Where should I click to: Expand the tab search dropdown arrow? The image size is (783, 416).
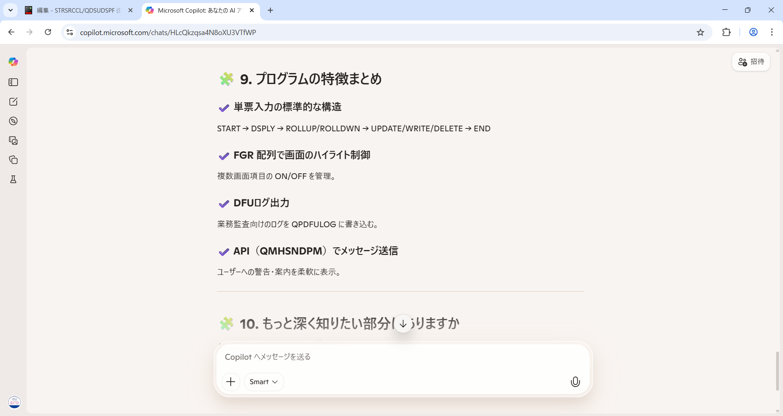point(11,10)
